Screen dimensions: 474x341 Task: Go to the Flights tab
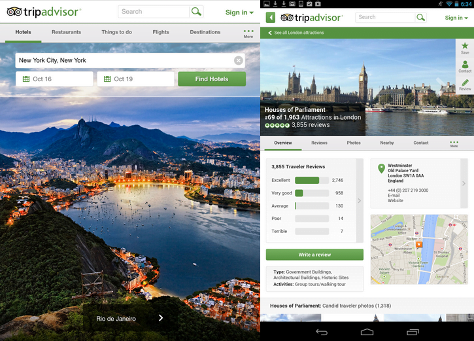161,32
